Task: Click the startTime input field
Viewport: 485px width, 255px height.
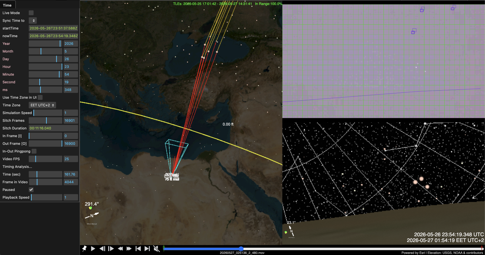Action: pos(53,28)
